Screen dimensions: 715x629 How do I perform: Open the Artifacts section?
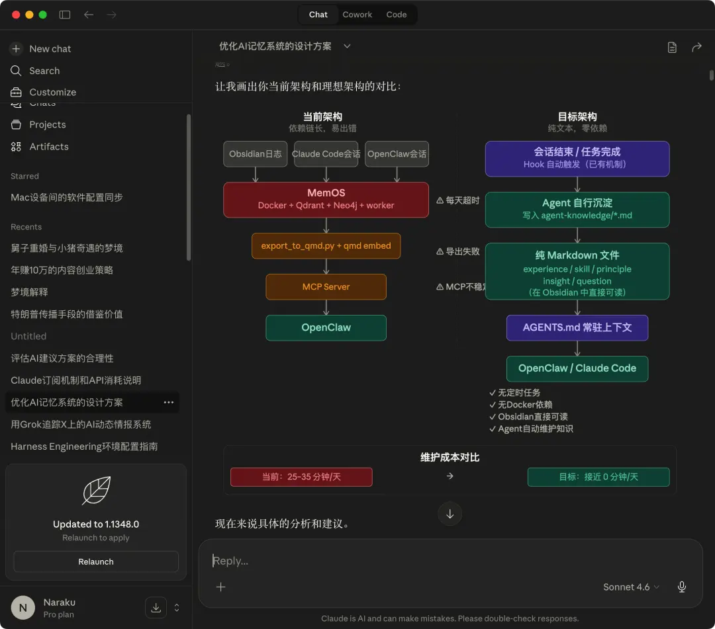click(x=49, y=147)
